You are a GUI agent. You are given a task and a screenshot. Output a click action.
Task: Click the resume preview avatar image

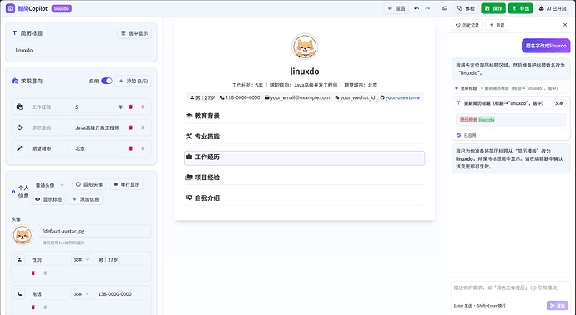click(x=305, y=47)
